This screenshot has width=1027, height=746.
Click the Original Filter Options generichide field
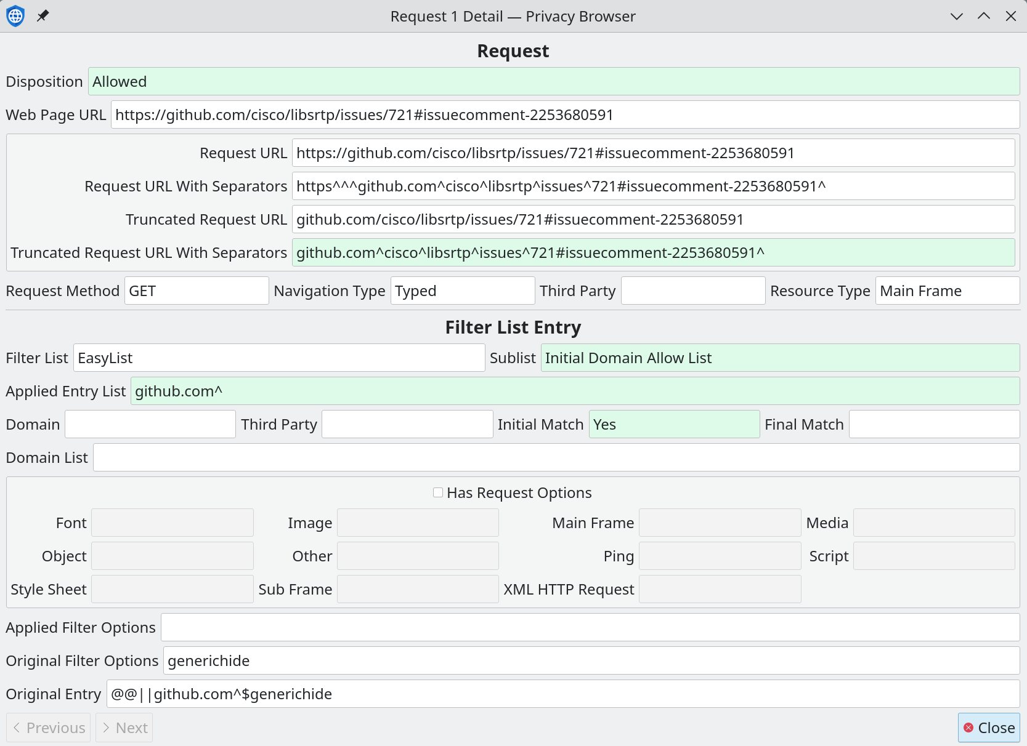click(x=591, y=661)
